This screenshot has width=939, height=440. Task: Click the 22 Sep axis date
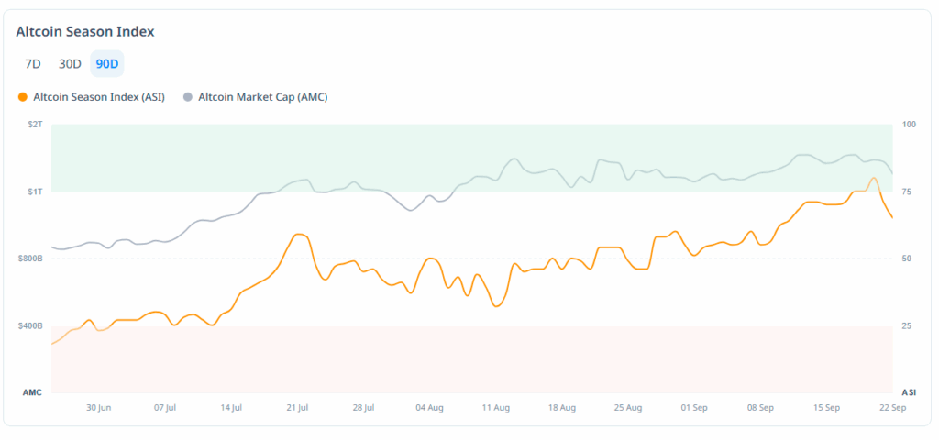(x=892, y=407)
